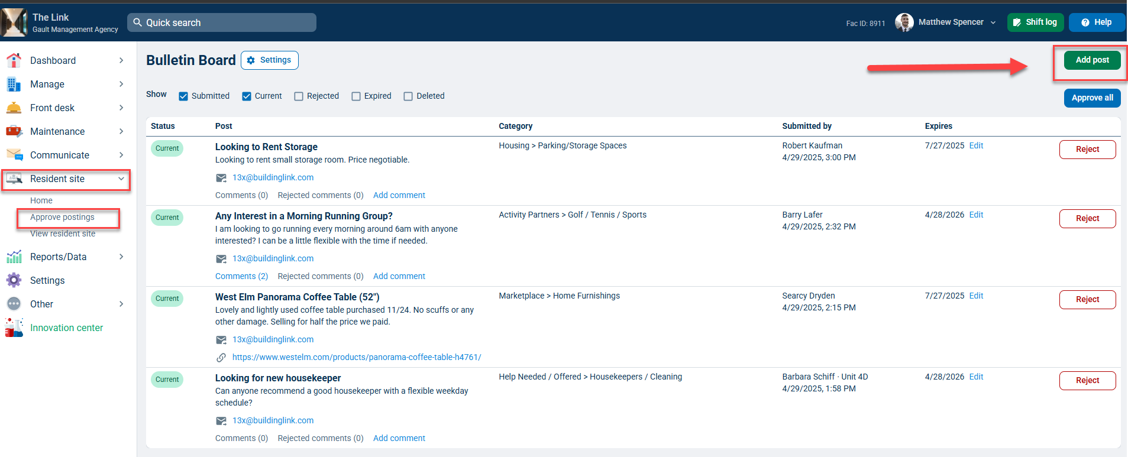Open the Help button
This screenshot has width=1128, height=457.
click(x=1097, y=22)
